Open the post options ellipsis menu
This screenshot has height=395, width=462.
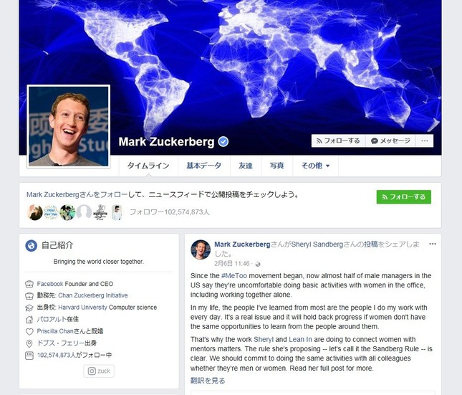(432, 244)
